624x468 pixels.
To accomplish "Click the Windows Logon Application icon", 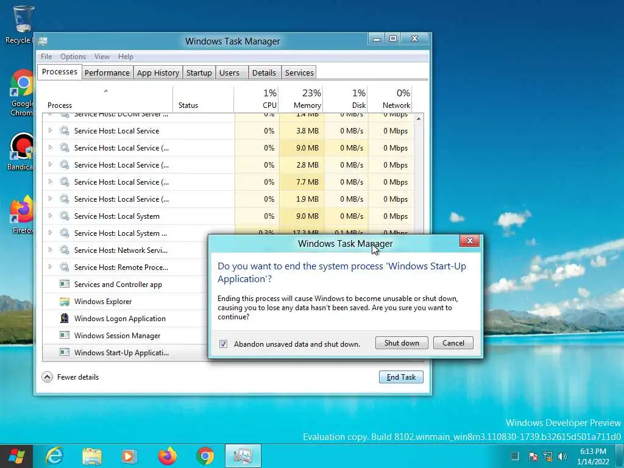I will pyautogui.click(x=65, y=318).
